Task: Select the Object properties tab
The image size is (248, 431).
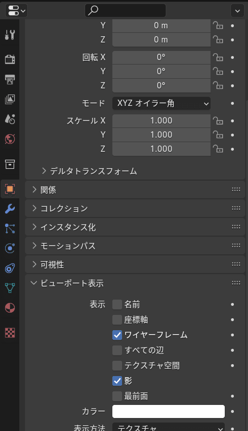Action: pos(10,189)
